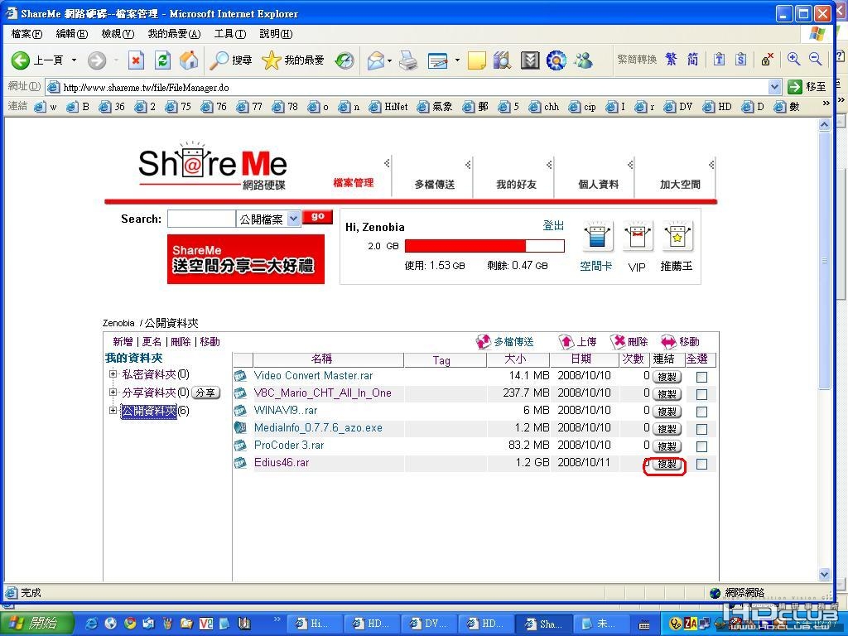The width and height of the screenshot is (848, 636).
Task: Click the ShareMe logo
Action: (213, 165)
